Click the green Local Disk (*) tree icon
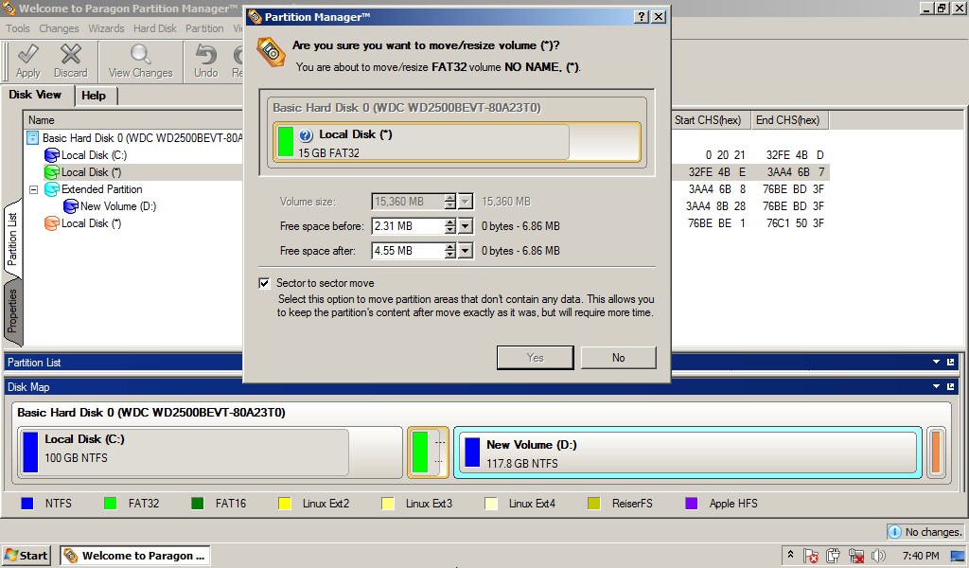This screenshot has height=568, width=969. [x=52, y=172]
